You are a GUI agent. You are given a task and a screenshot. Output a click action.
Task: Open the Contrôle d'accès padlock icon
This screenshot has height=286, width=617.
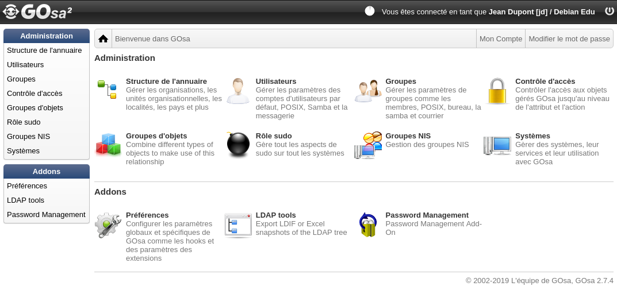coord(498,91)
